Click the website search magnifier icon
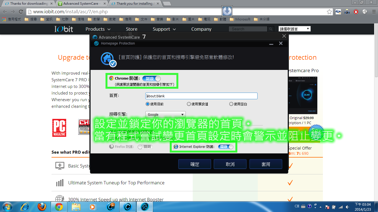 click(x=271, y=29)
